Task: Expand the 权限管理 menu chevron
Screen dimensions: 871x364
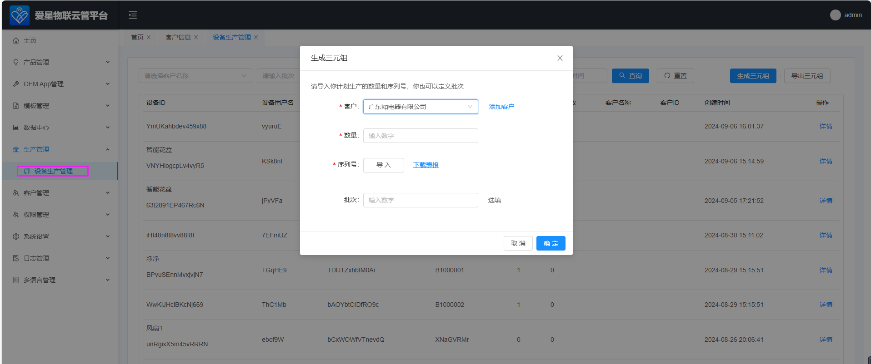Action: coord(108,215)
